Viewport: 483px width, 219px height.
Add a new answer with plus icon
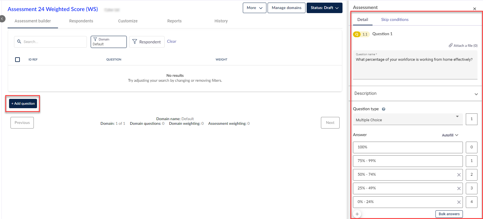(x=357, y=214)
